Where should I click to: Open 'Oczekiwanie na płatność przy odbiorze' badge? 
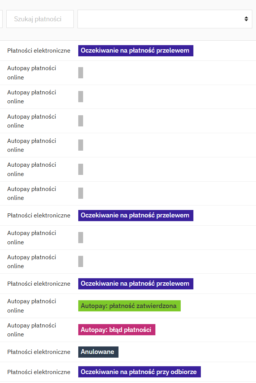[x=139, y=372]
